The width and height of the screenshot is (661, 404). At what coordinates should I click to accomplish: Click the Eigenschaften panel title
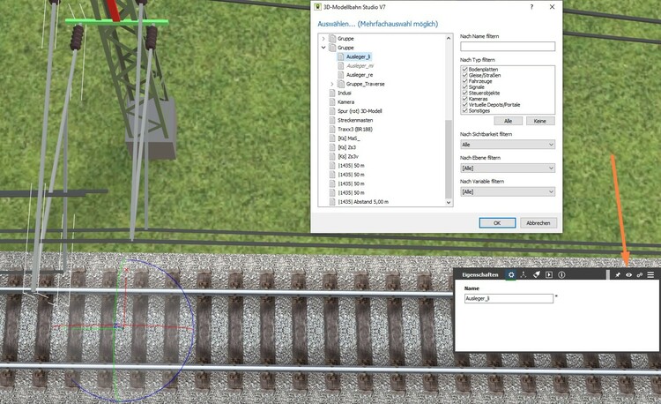pyautogui.click(x=479, y=274)
